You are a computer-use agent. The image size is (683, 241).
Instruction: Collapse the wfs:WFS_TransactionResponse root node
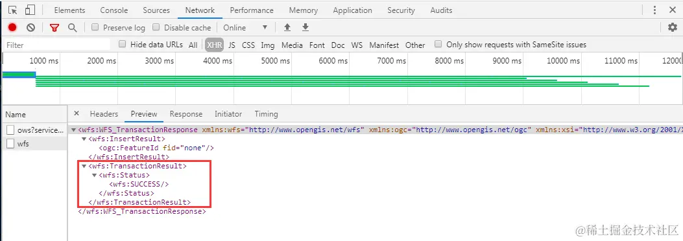73,130
